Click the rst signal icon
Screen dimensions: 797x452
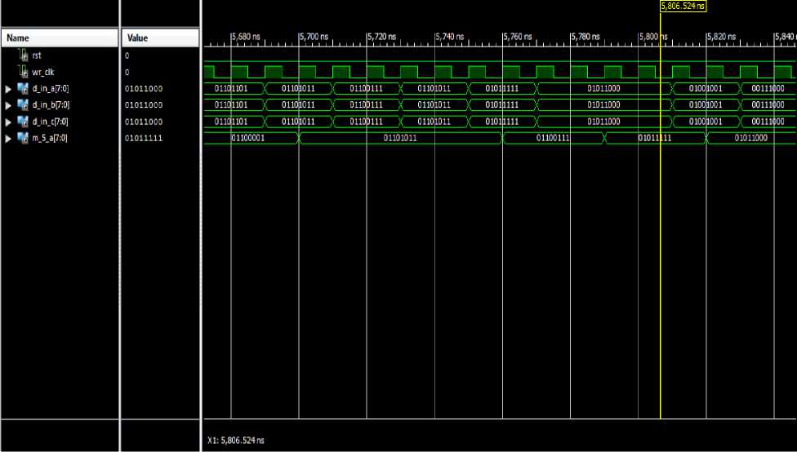pyautogui.click(x=23, y=55)
